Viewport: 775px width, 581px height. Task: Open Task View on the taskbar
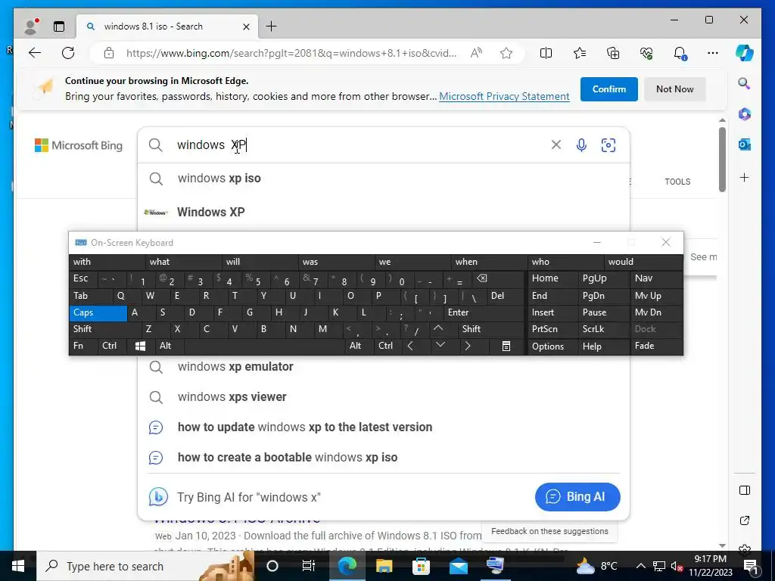point(309,566)
